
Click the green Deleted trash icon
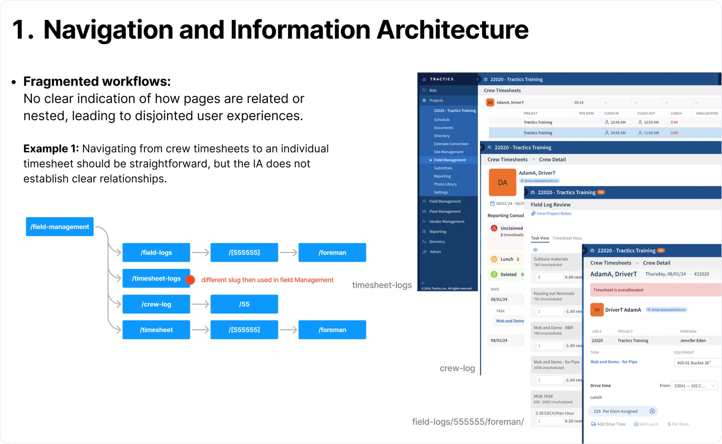[x=494, y=275]
